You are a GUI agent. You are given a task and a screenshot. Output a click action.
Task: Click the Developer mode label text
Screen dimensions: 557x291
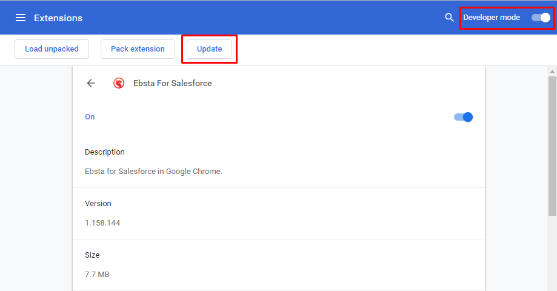tap(492, 18)
